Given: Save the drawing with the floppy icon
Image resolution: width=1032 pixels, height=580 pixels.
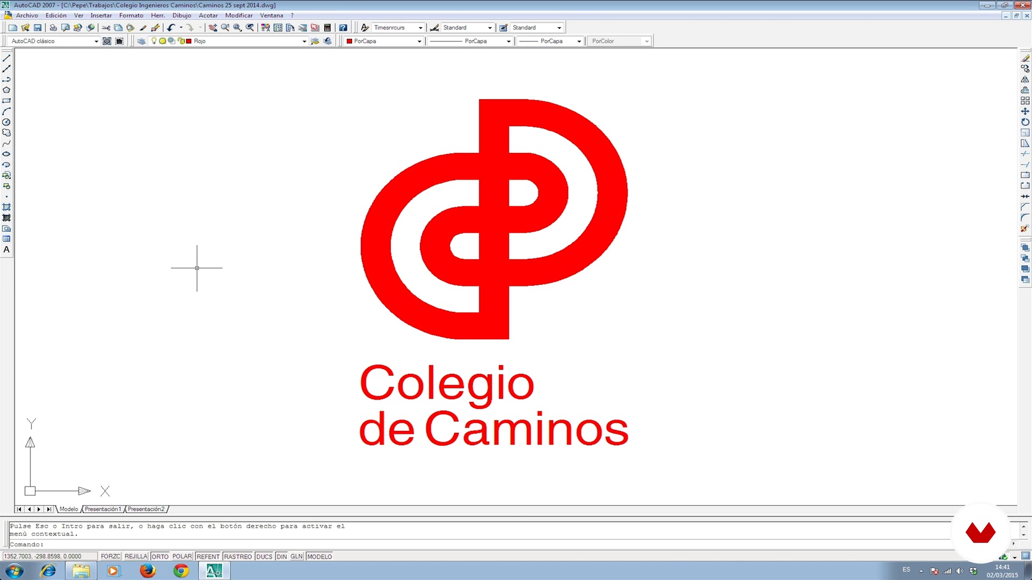Looking at the screenshot, I should click(x=38, y=27).
